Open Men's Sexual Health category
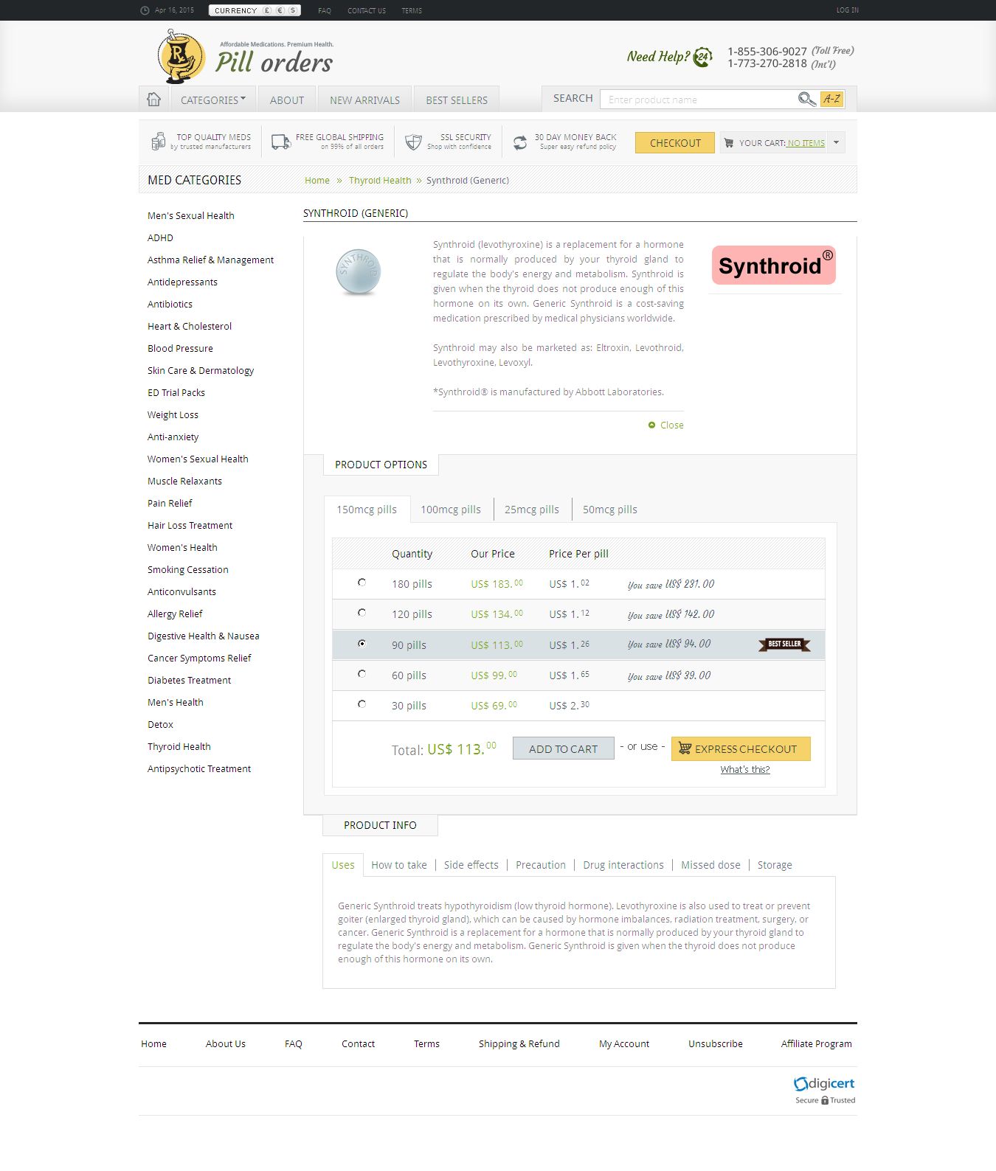The height and width of the screenshot is (1171, 996). [x=191, y=215]
